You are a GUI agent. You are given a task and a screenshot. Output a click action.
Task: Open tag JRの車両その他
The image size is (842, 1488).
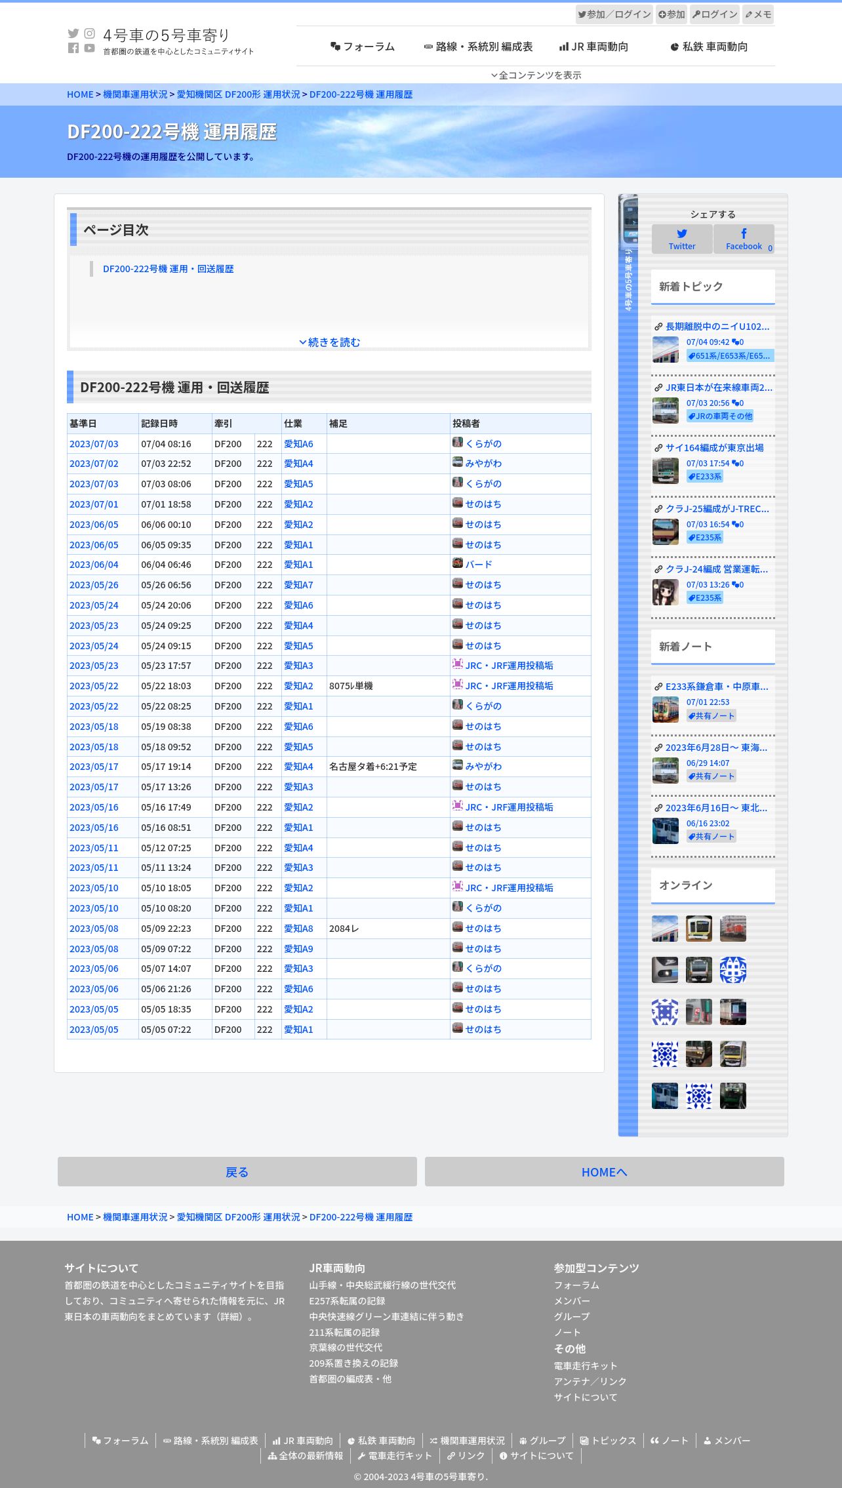coord(719,416)
